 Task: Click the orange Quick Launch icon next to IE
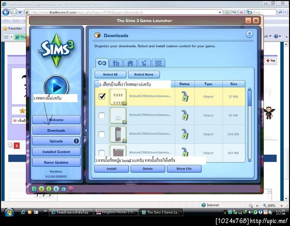coord(29,212)
